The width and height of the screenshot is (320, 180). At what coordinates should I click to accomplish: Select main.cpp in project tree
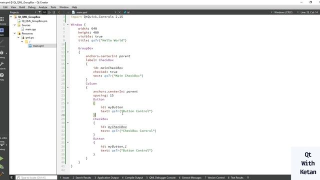tap(30, 29)
